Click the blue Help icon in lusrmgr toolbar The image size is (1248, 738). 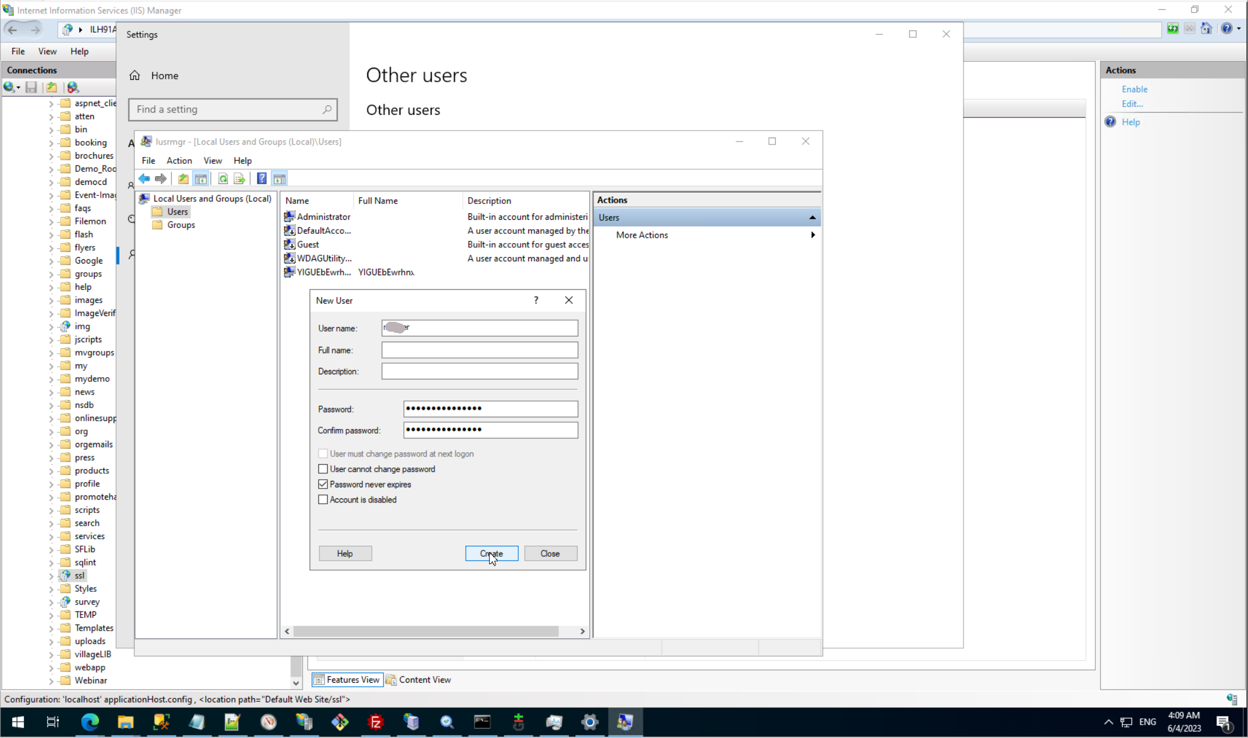click(x=262, y=179)
